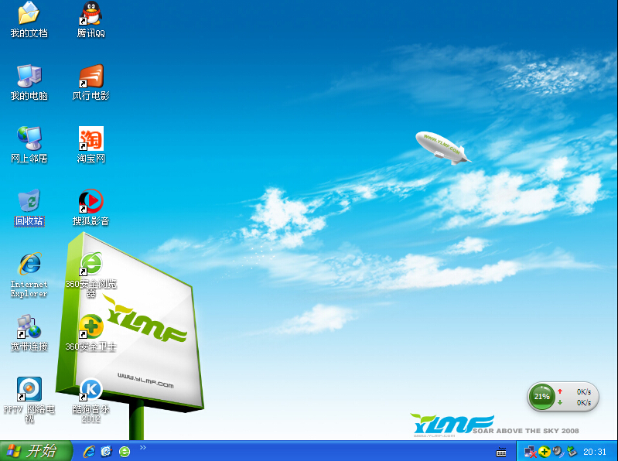
Task: Launch Internet Explorer from Quick Launch
Action: pos(89,452)
